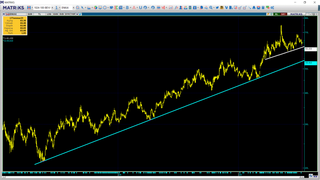Select the GUN period tab
The image size is (320, 180).
click(30, 14)
